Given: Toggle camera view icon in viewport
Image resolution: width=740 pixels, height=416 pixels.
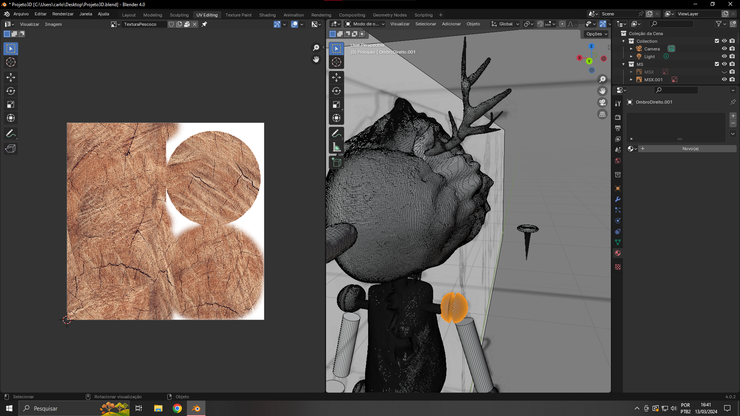Looking at the screenshot, I should pos(602,102).
